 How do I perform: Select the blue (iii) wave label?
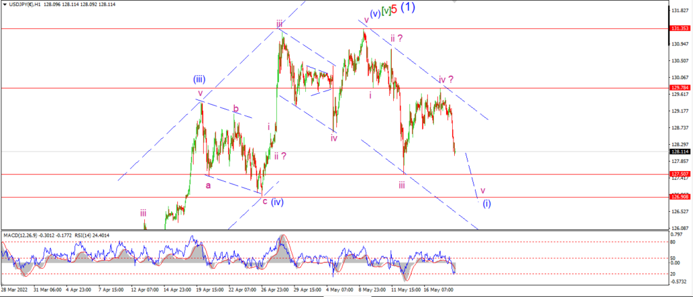click(198, 80)
